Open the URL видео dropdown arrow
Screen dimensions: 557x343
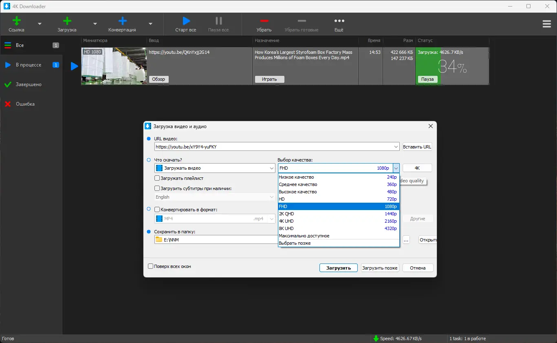tap(396, 147)
